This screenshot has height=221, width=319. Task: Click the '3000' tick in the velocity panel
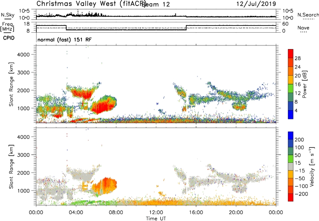pos(24,155)
